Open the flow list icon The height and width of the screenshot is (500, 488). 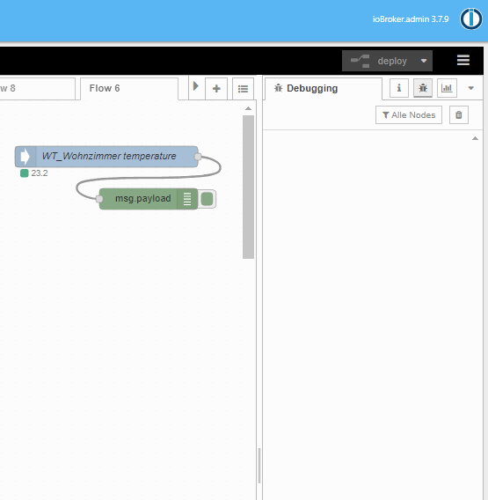coord(243,89)
